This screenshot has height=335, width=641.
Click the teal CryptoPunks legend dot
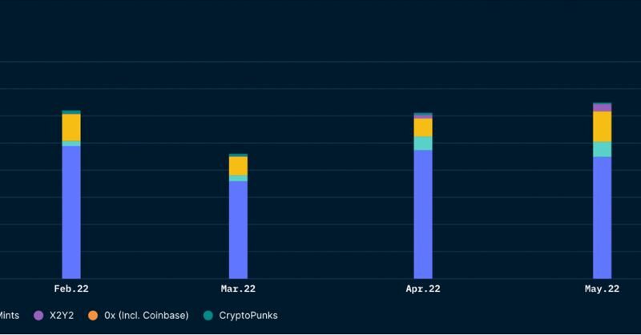pyautogui.click(x=208, y=316)
